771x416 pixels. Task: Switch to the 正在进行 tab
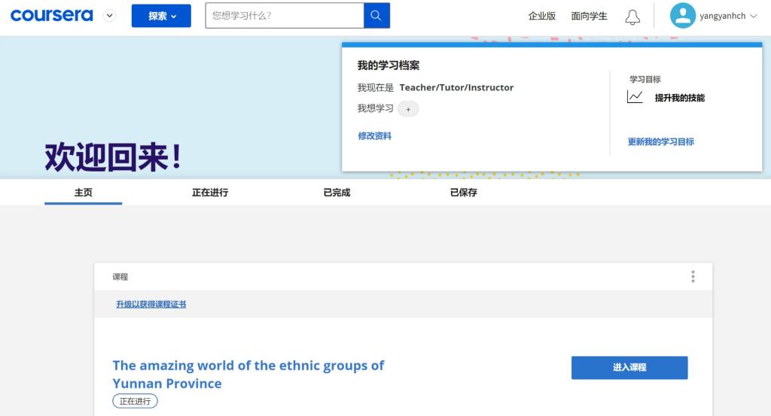210,193
